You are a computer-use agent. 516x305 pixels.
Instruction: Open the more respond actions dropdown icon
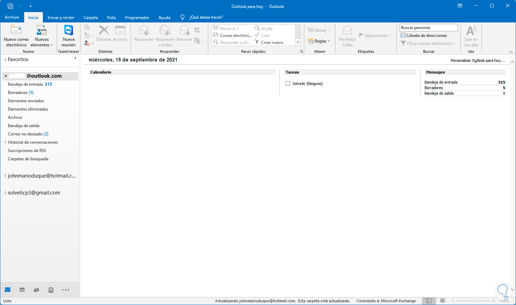(199, 41)
